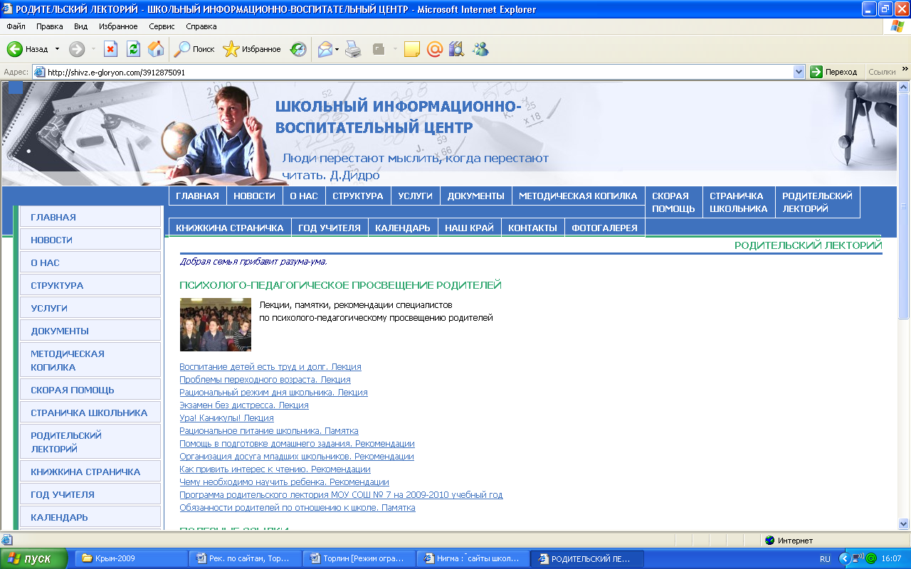Click the orange @ Mail.ru agent icon
This screenshot has height=569, width=911.
point(434,49)
